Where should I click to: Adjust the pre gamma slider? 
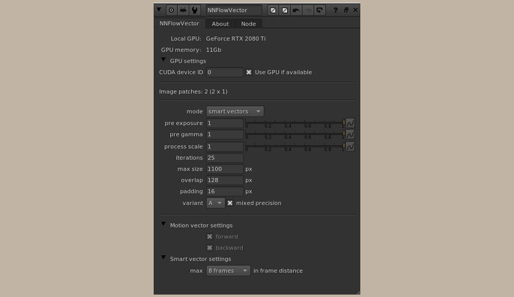(295, 134)
